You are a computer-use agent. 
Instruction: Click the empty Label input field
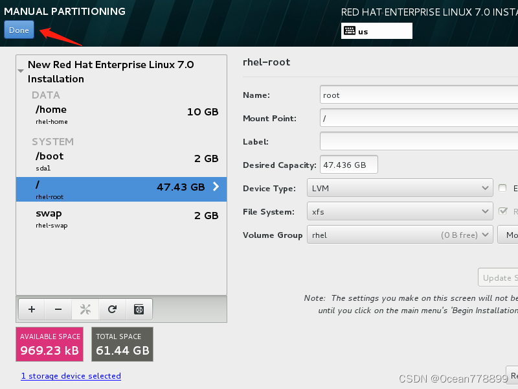[419, 141]
